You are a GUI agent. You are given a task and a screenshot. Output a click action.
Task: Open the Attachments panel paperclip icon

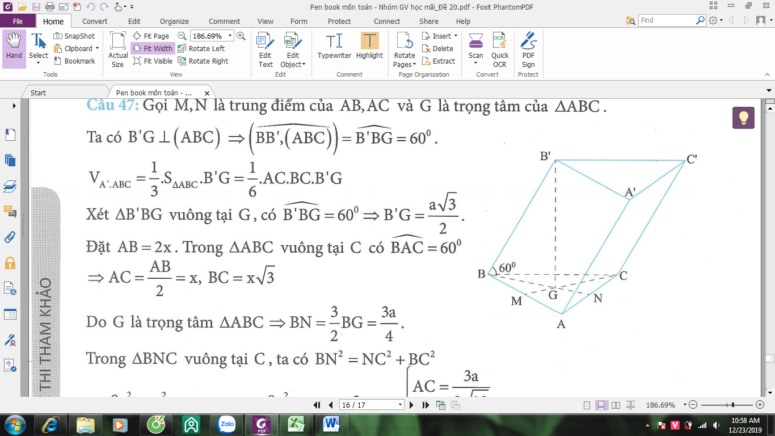pyautogui.click(x=10, y=237)
